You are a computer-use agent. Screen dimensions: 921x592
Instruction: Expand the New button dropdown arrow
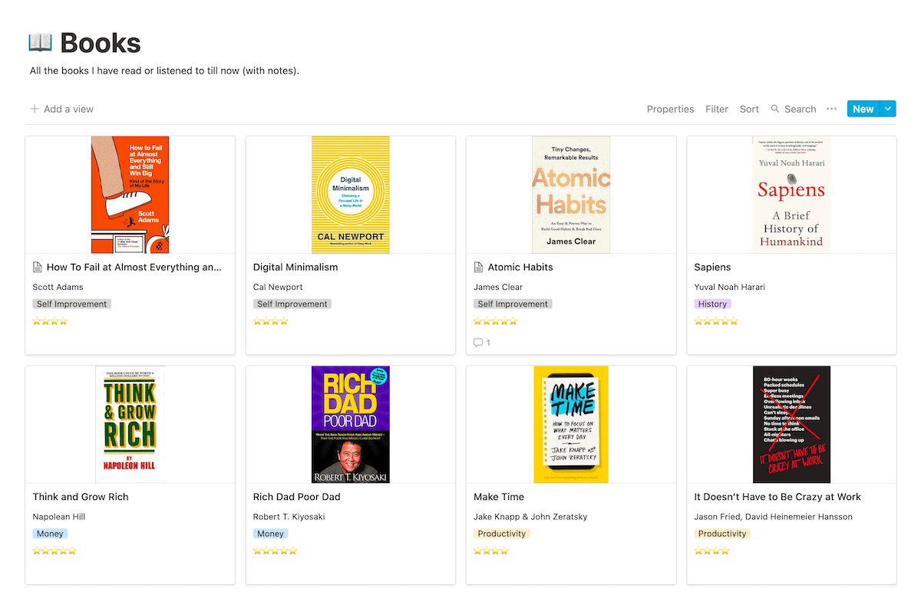point(888,108)
